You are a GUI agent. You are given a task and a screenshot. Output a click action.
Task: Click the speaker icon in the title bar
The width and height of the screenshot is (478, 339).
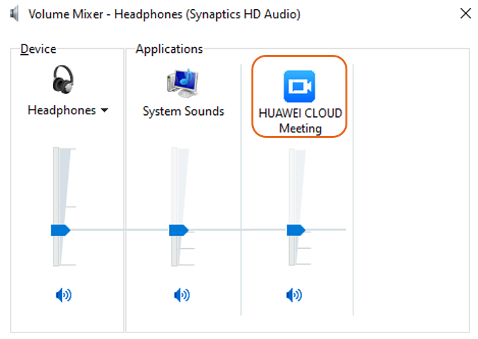14,14
